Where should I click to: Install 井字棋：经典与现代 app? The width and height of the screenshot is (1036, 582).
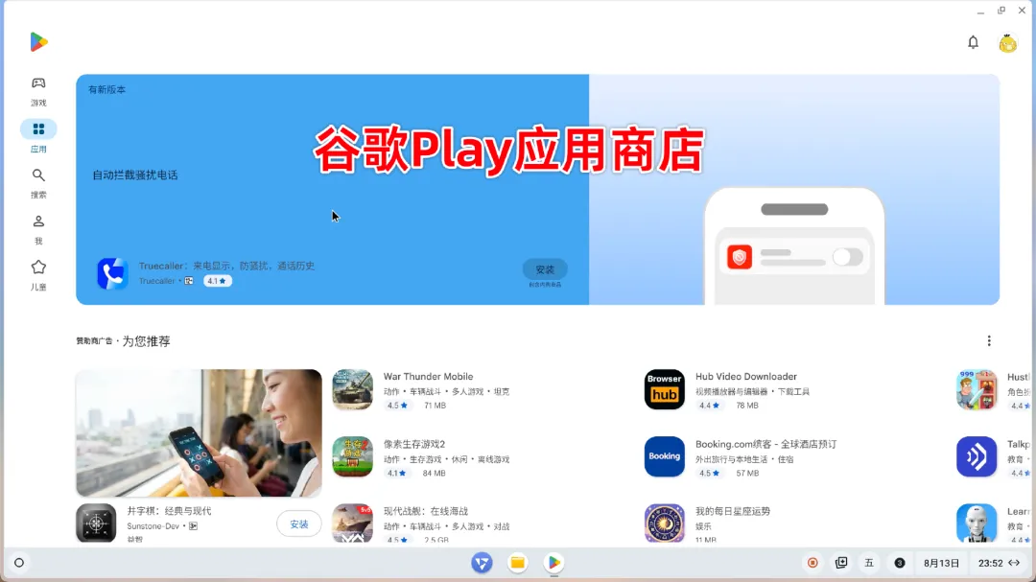pos(298,524)
